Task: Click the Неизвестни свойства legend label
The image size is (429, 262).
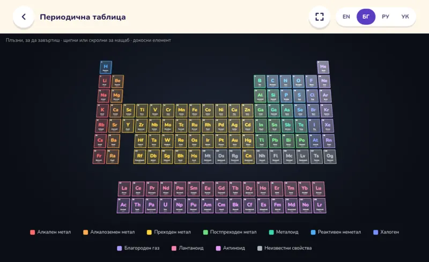Action: pos(288,248)
